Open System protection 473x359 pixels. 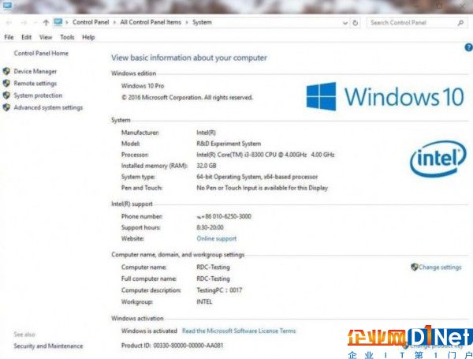[38, 95]
